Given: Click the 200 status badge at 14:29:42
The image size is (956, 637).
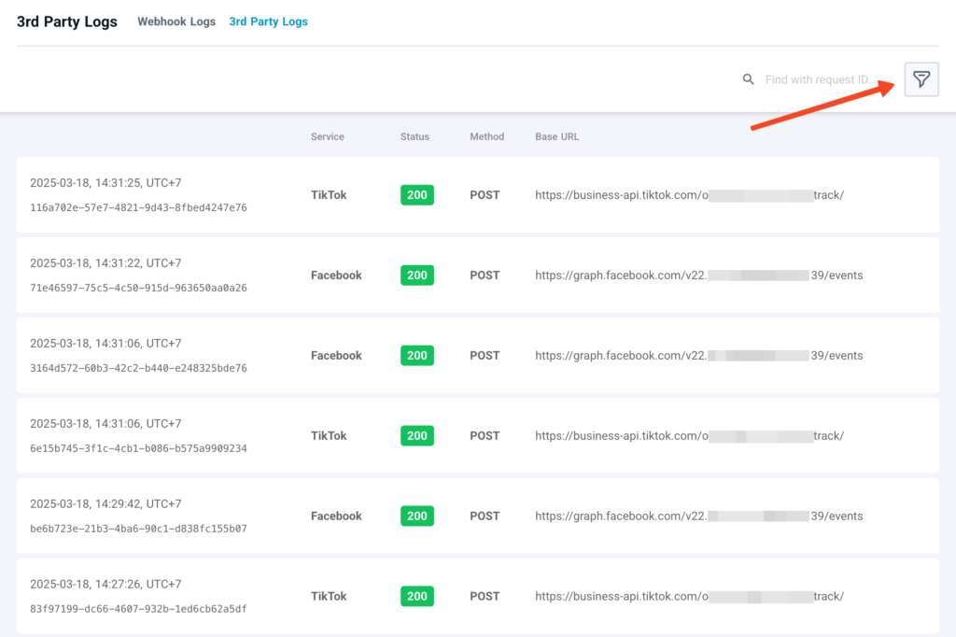Looking at the screenshot, I should click(x=417, y=517).
